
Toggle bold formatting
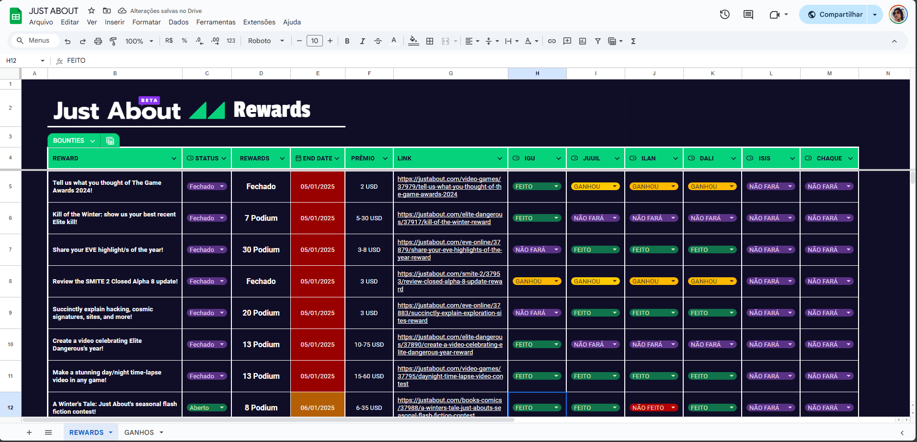347,41
